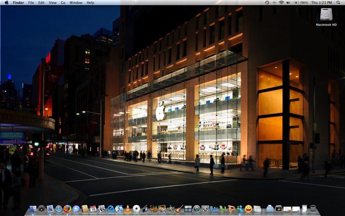Open QuickTime Player in the dock
Screen dimensions: 345x216
pos(110,209)
